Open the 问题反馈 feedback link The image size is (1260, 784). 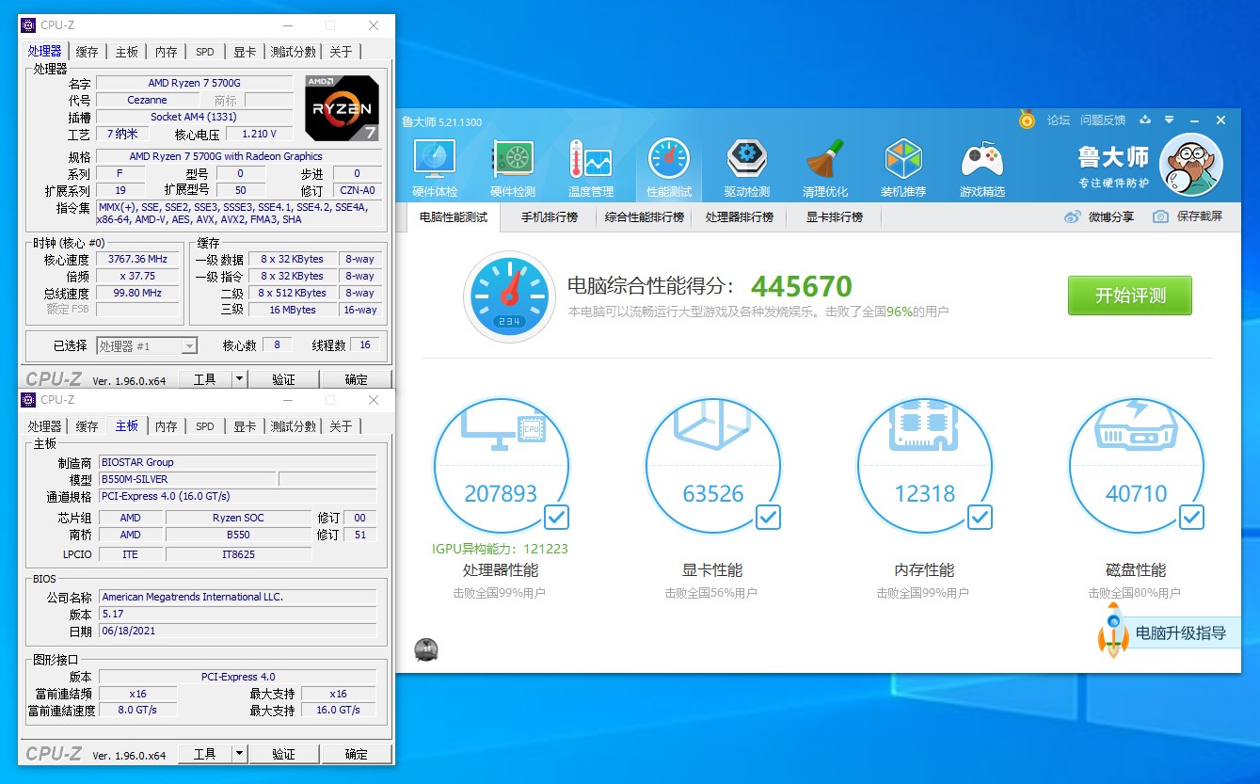1103,120
